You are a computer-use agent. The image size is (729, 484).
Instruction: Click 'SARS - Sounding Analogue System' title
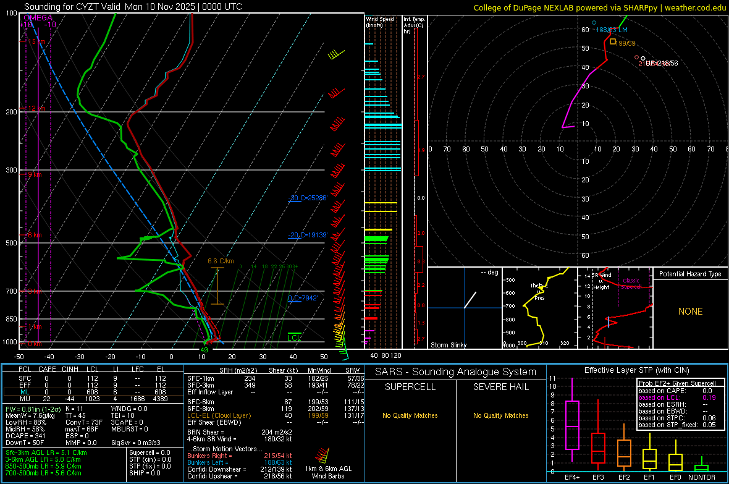pos(455,371)
